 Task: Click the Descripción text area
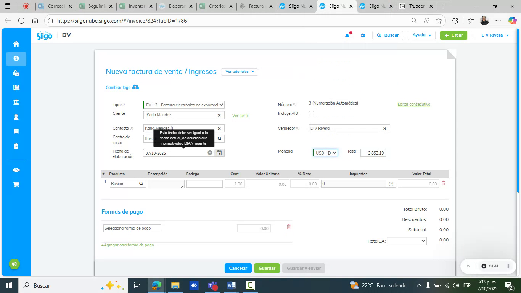[x=166, y=184]
